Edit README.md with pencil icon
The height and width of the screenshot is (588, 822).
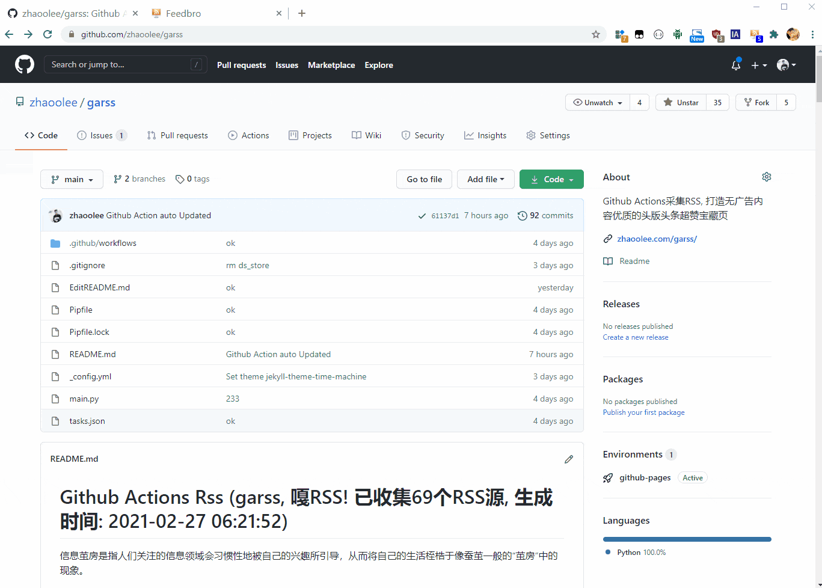(568, 459)
